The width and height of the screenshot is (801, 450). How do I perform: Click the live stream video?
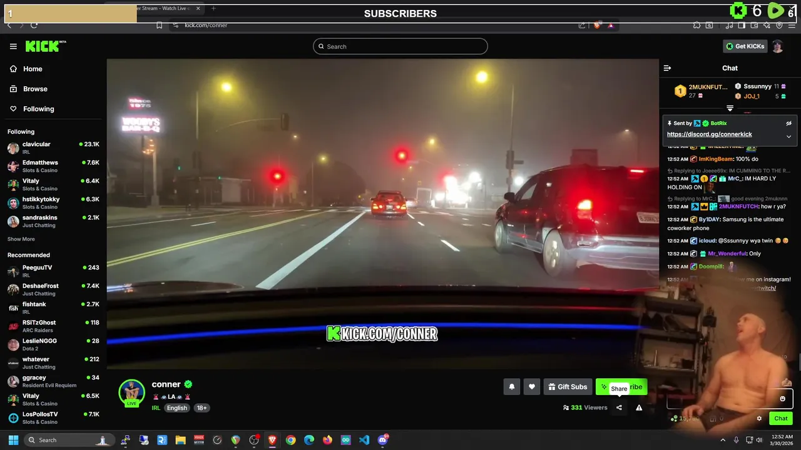pos(382,214)
